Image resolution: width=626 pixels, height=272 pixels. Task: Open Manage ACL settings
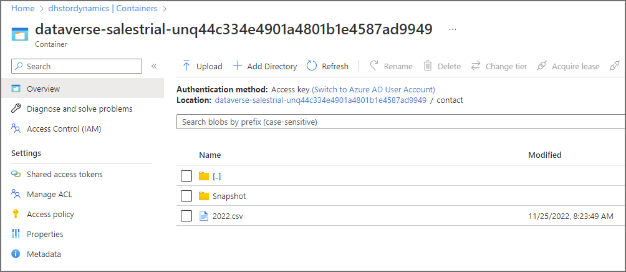(x=49, y=194)
